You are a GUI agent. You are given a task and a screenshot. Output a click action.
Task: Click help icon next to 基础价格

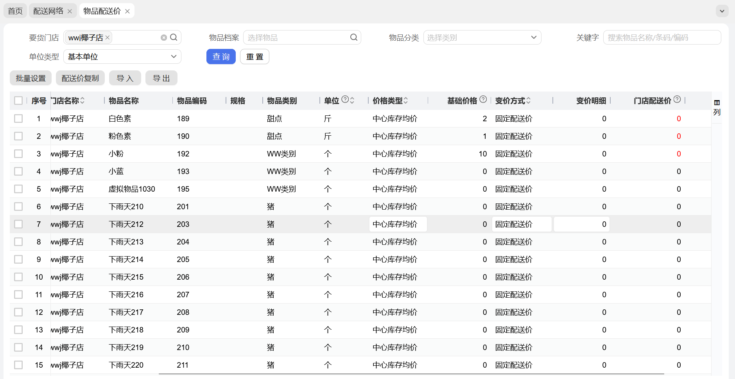[483, 99]
